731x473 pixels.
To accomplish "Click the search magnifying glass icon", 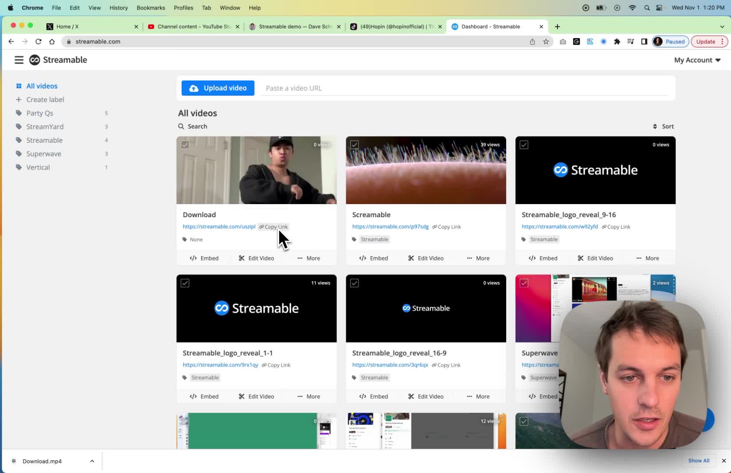I will (181, 126).
